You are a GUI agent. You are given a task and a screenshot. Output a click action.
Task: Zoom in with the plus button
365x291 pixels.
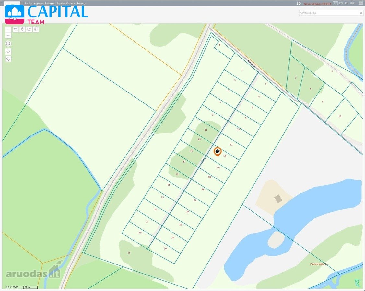8,29
